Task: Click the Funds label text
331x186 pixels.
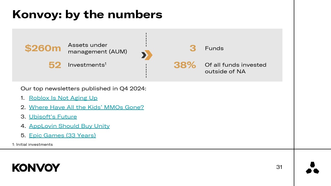Action: (214, 48)
